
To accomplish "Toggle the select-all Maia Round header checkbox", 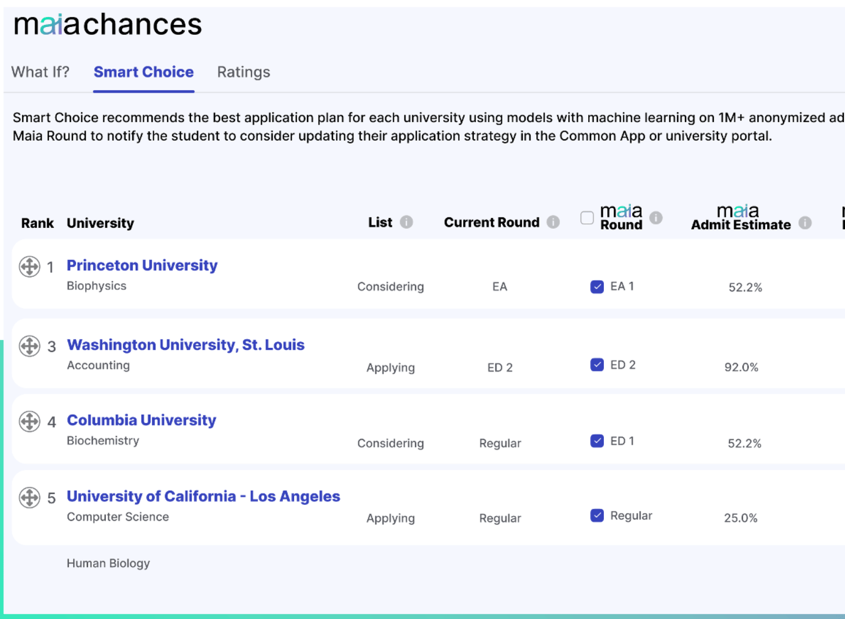I will click(587, 218).
